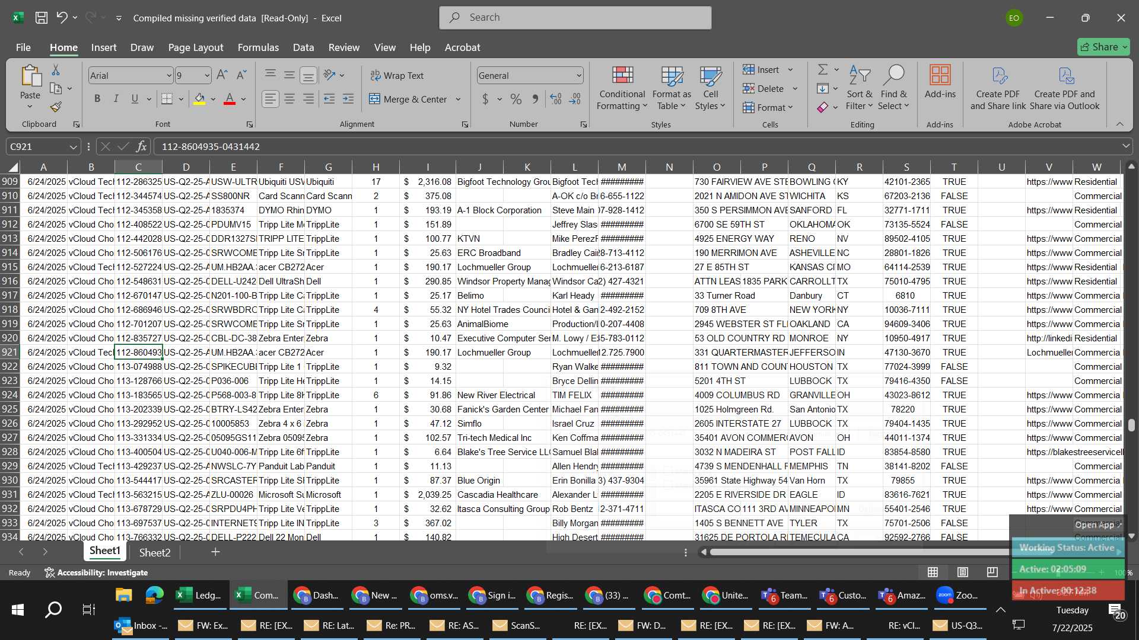Open the font size dropdown

click(x=207, y=76)
